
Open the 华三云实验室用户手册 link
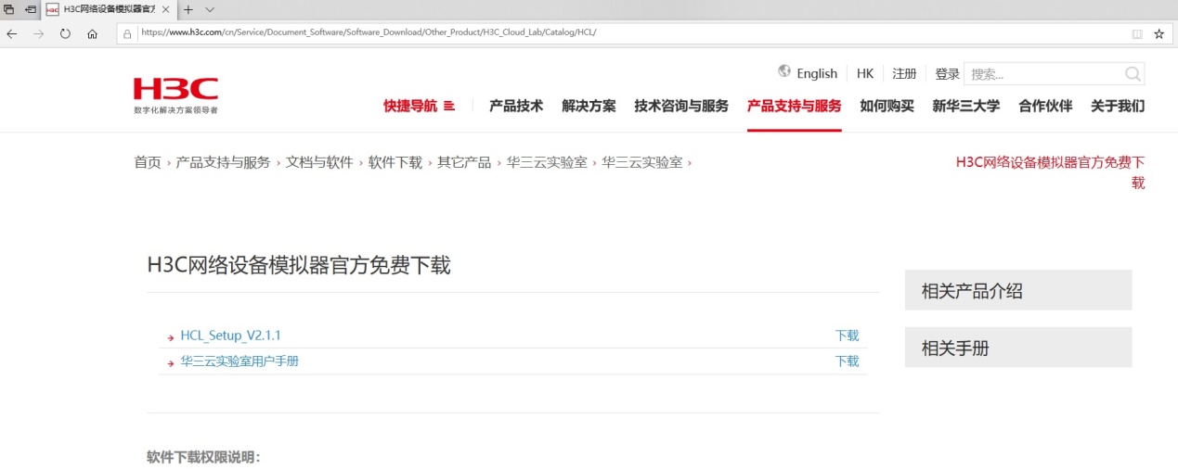point(239,361)
